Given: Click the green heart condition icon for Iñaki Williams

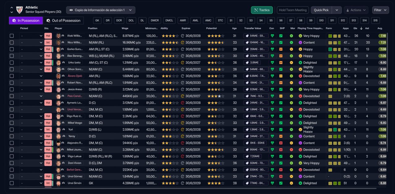Looking at the screenshot, I should click(272, 36).
